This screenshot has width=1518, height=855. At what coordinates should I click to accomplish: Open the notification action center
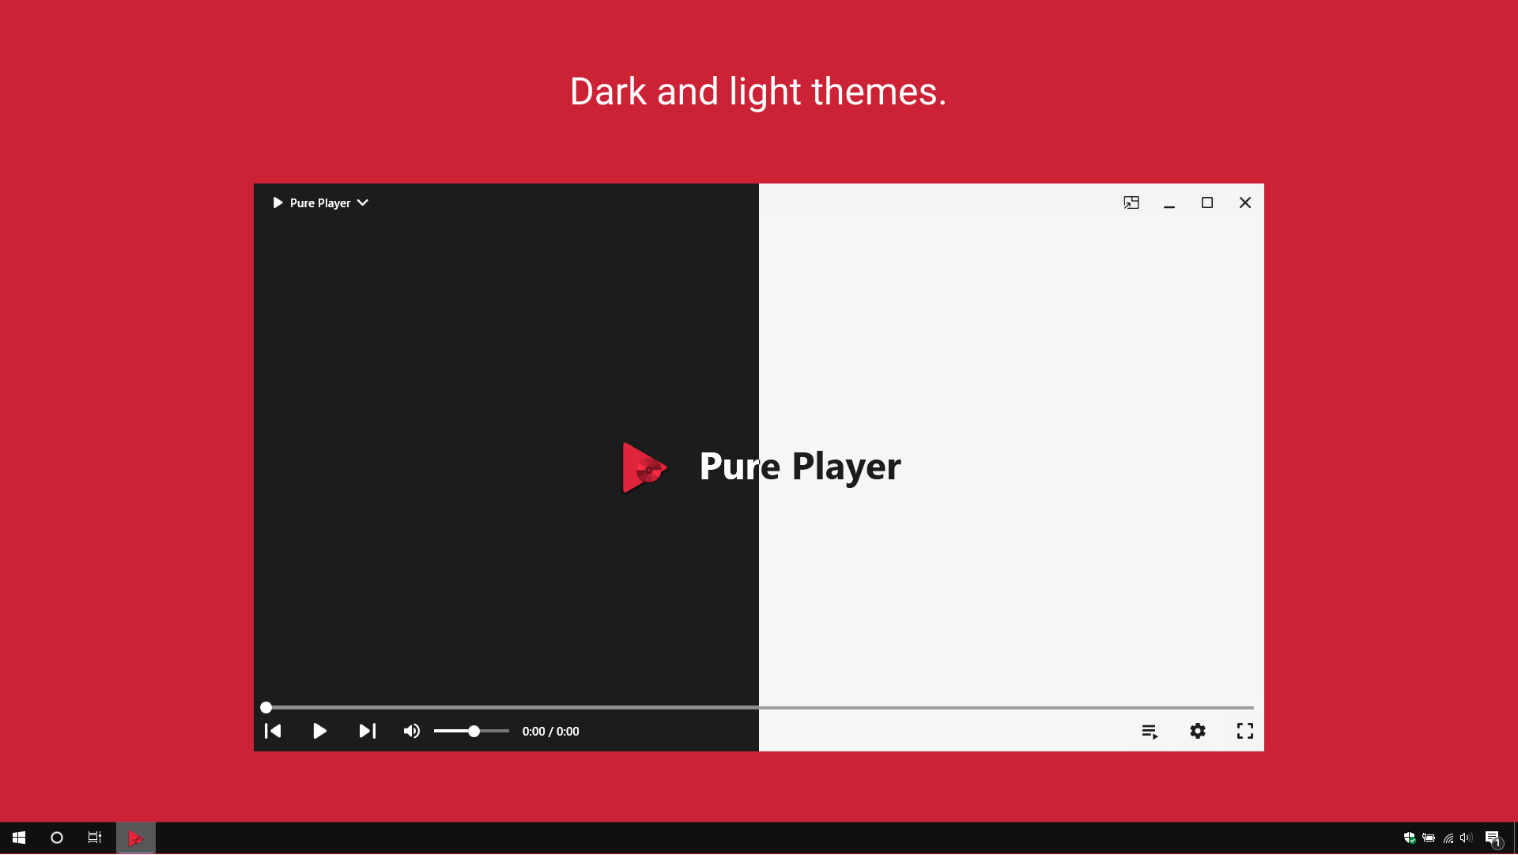1493,838
